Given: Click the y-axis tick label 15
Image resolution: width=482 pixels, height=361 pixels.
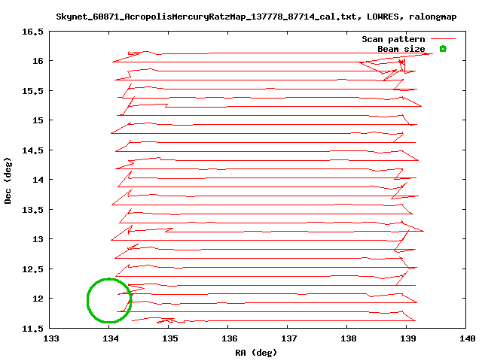Looking at the screenshot, I should tap(38, 120).
